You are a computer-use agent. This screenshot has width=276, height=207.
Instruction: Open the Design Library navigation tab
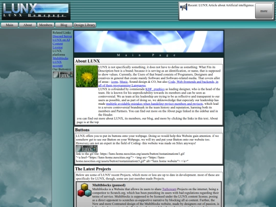85,25
